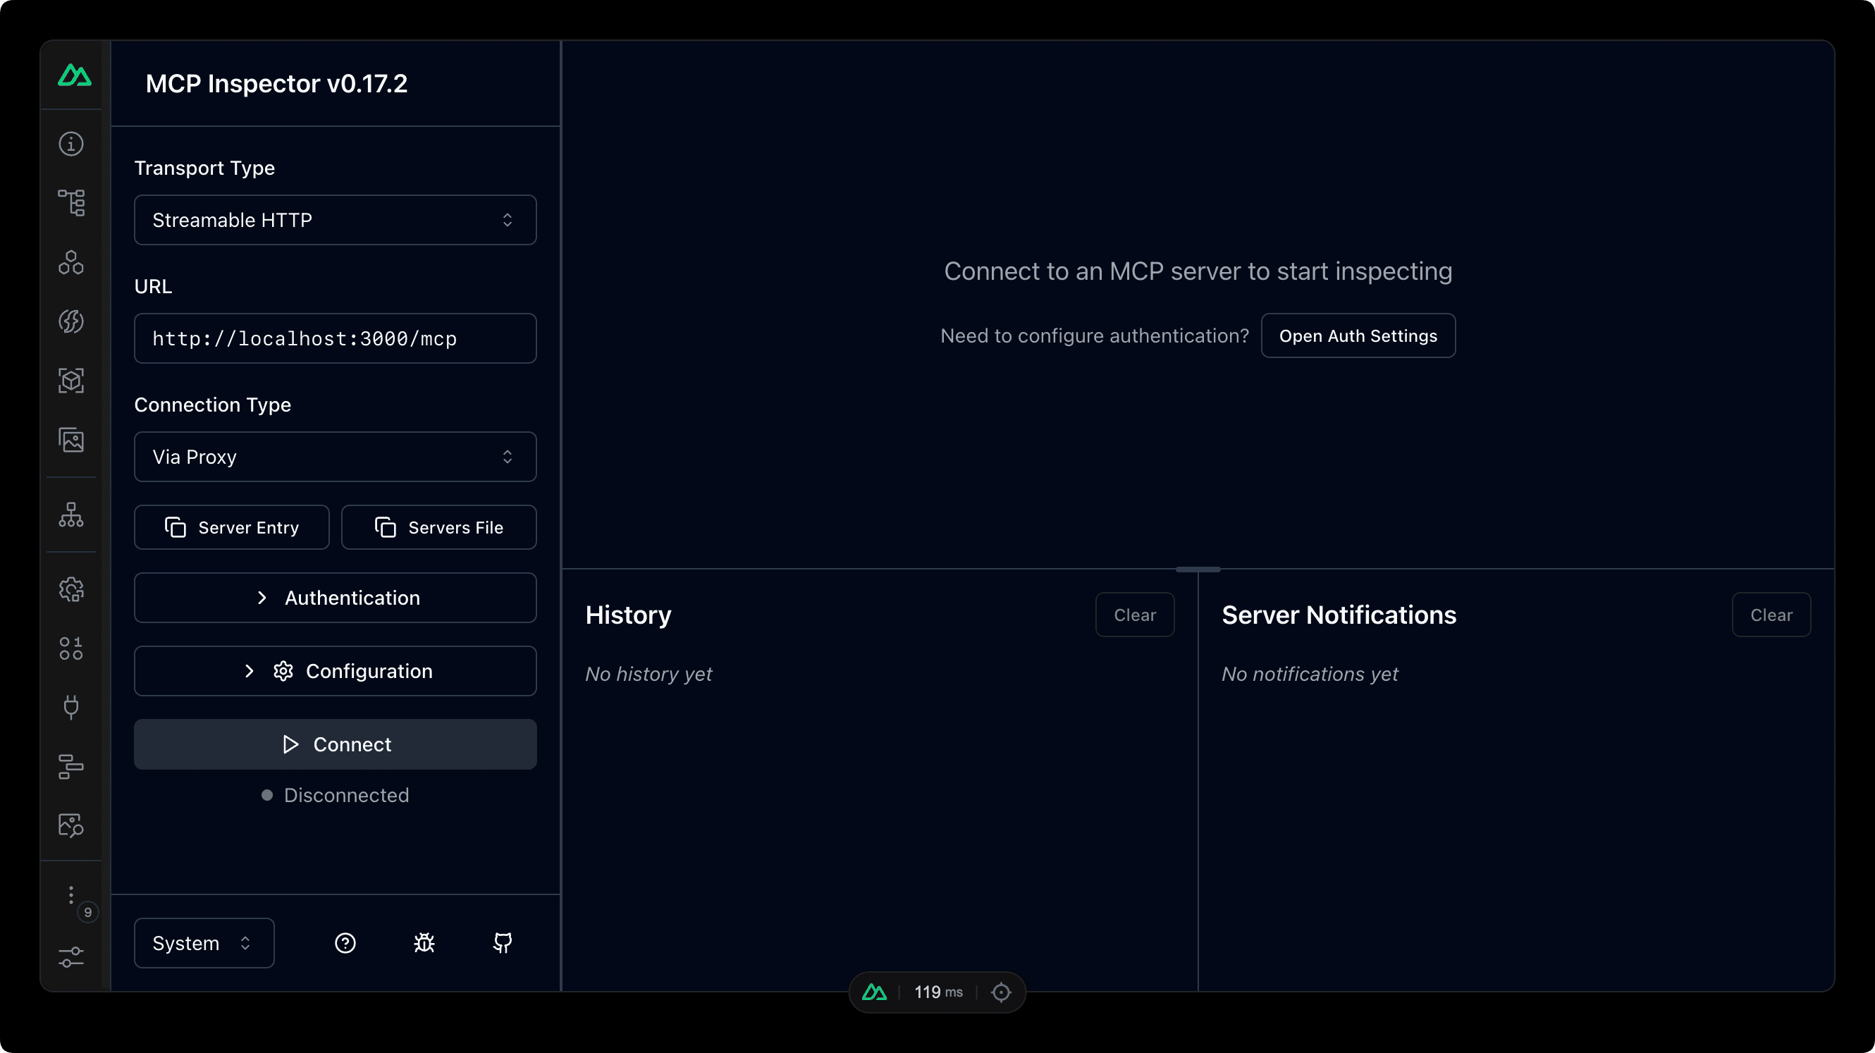Click the bug report icon

pos(424,943)
